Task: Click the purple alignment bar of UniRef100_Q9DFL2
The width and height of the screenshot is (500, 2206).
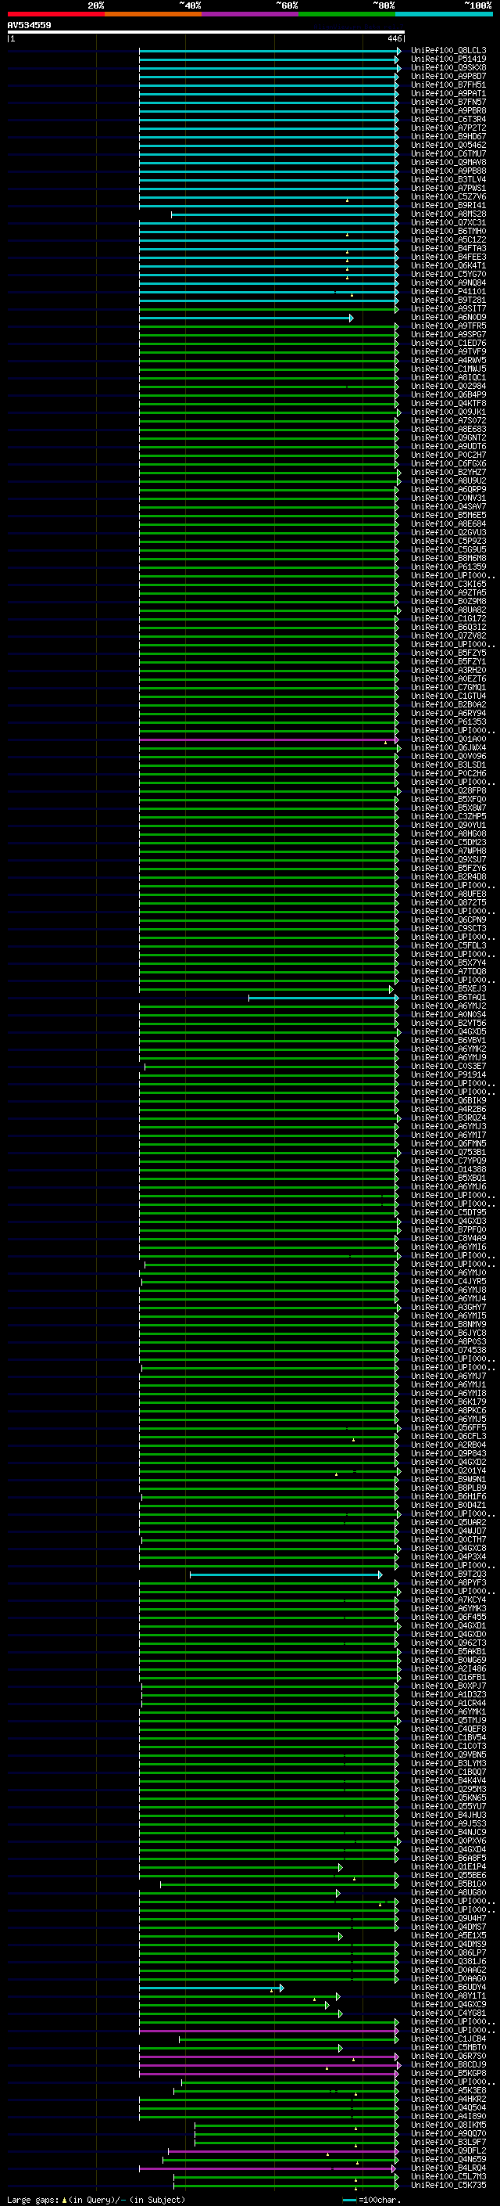Action: (283, 2151)
